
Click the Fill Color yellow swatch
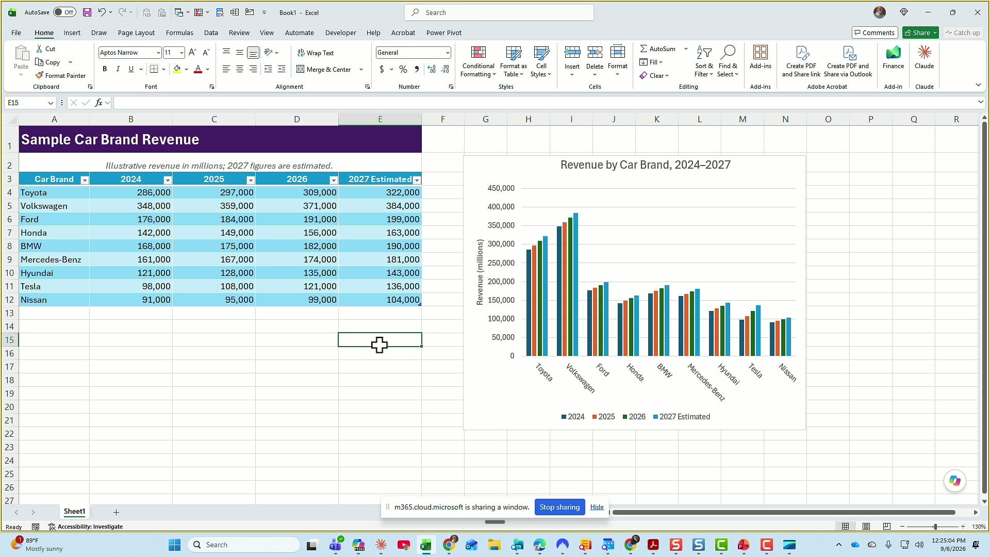tap(177, 69)
